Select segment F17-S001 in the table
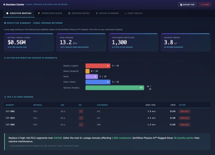The height and width of the screenshot is (155, 215). coord(10,111)
